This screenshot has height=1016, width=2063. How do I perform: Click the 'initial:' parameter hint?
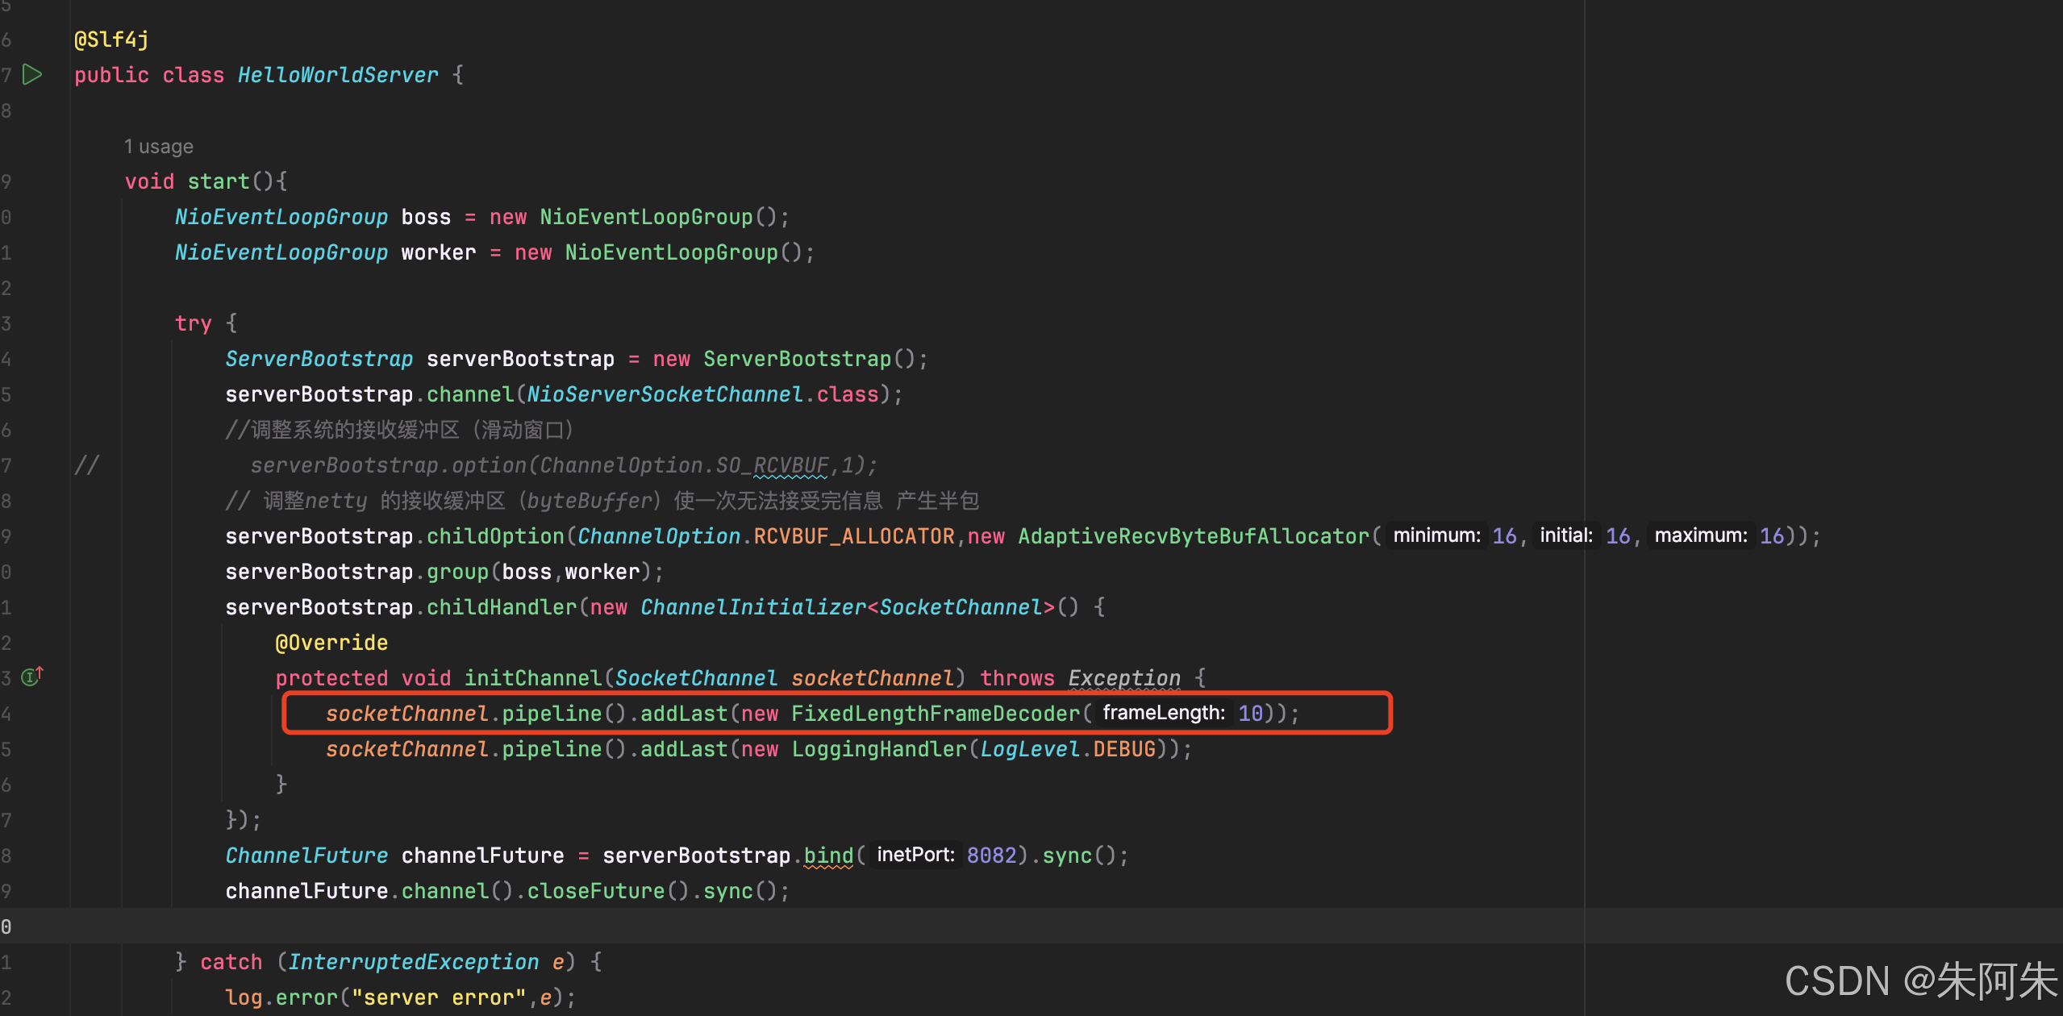click(1566, 535)
